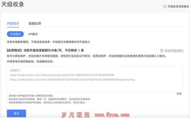Click the 天级收录 page heading
This screenshot has height=118, width=190.
coord(13,4)
